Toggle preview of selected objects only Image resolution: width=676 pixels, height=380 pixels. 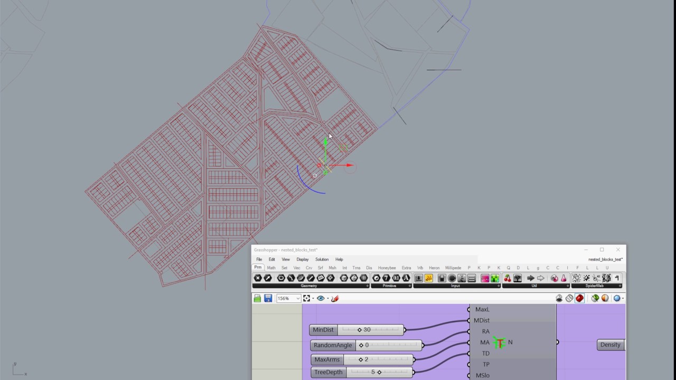[x=595, y=298]
